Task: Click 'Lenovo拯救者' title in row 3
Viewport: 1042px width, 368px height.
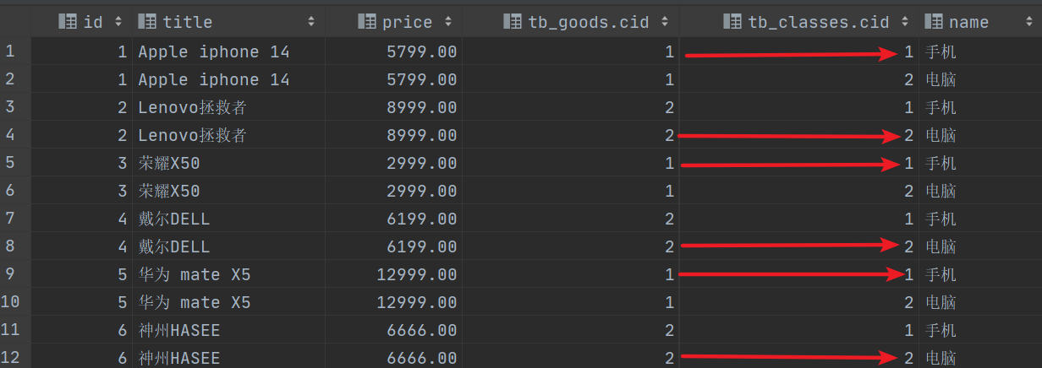Action: tap(193, 107)
